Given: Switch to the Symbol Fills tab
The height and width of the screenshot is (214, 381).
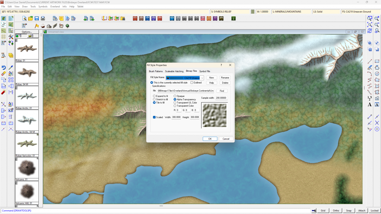Looking at the screenshot, I should (205, 71).
